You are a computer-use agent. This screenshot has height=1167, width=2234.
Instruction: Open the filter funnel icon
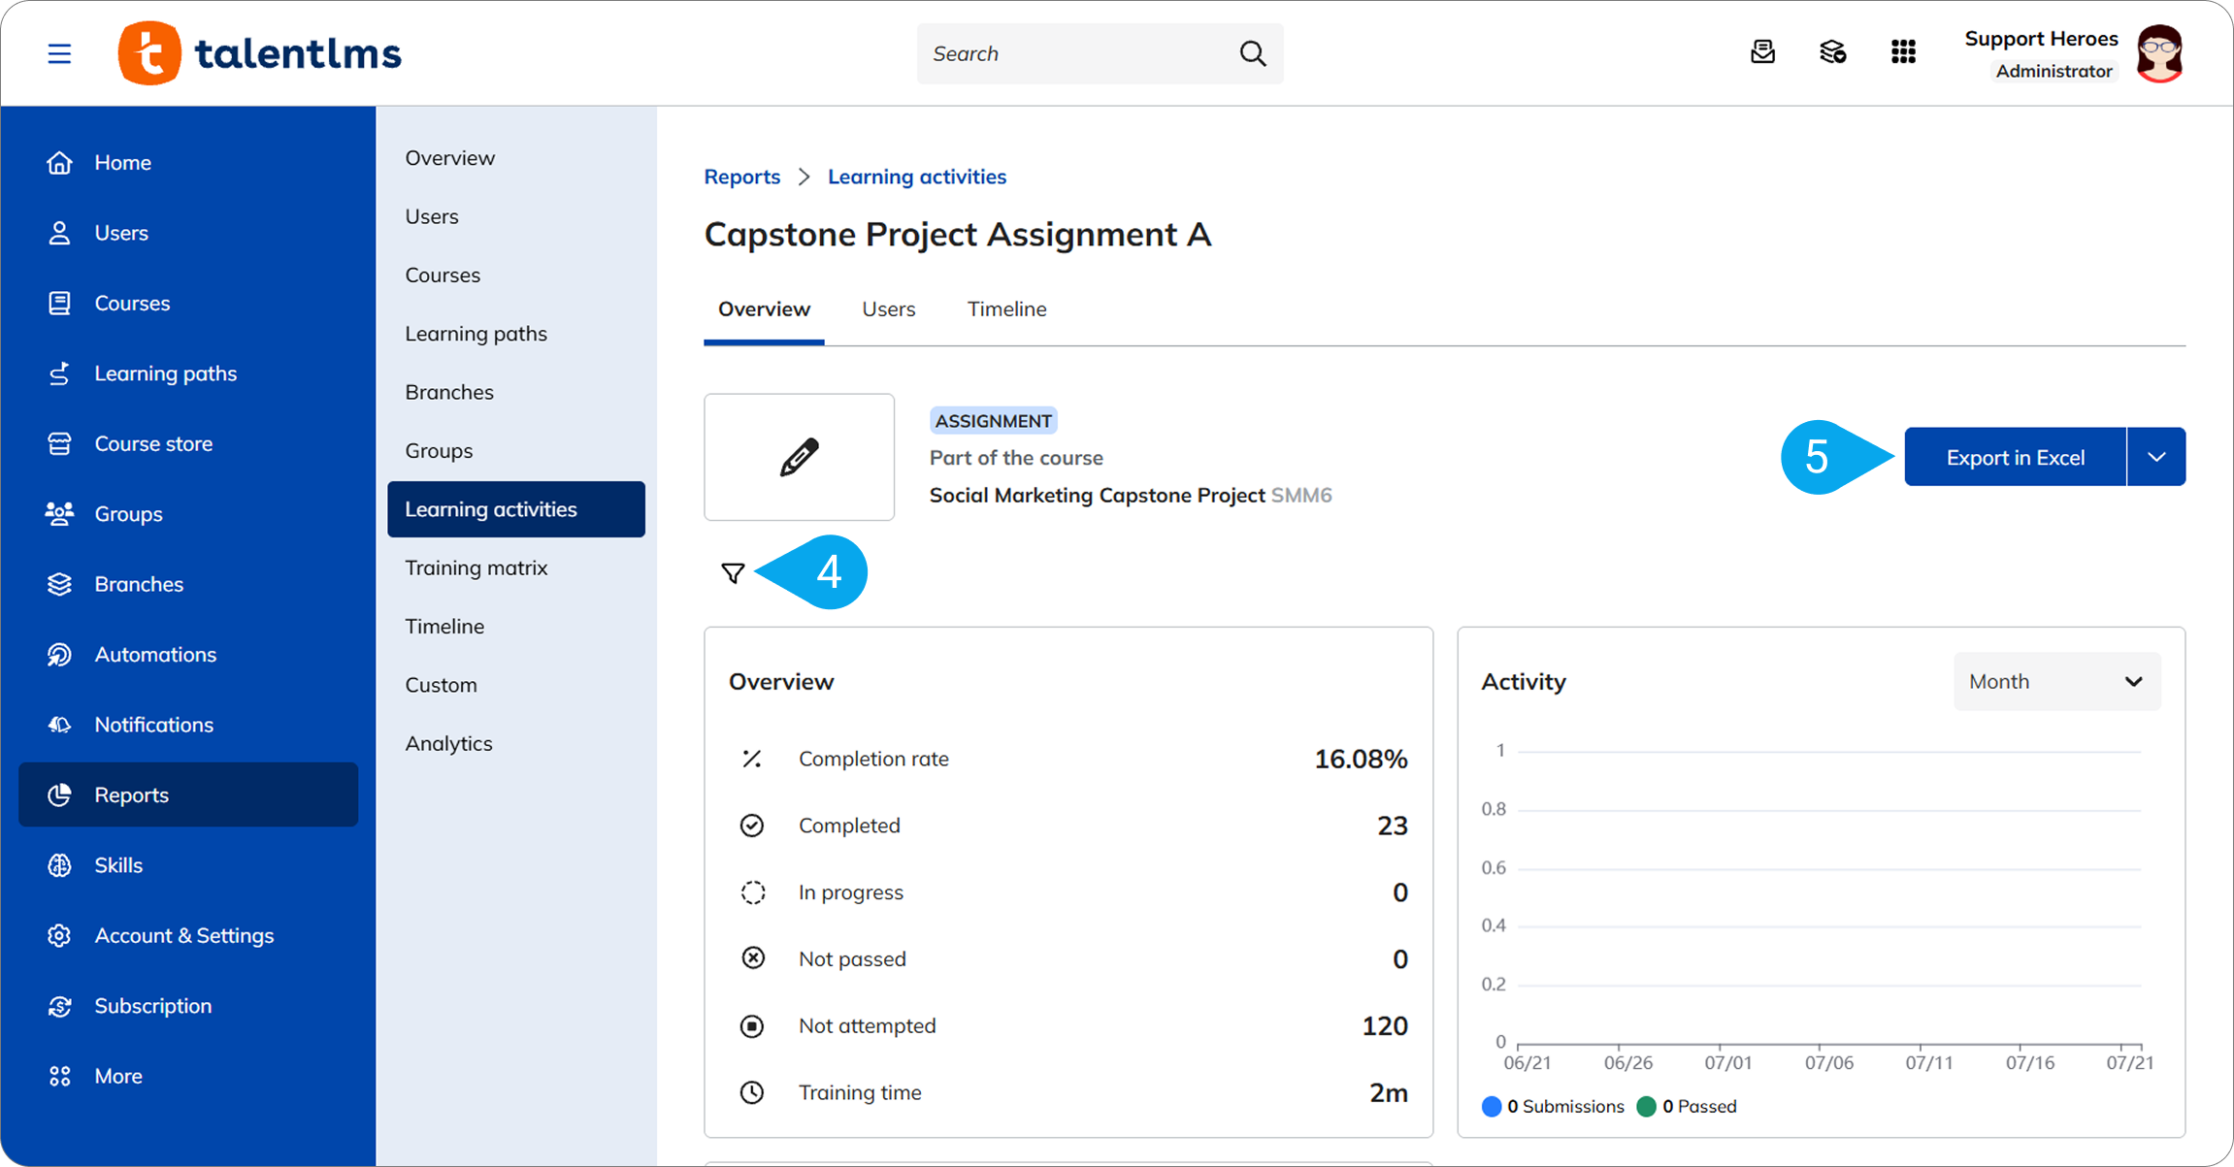[x=733, y=573]
